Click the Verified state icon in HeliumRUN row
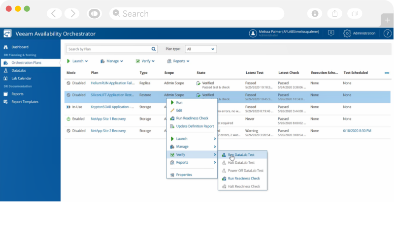The image size is (394, 236). point(198,83)
